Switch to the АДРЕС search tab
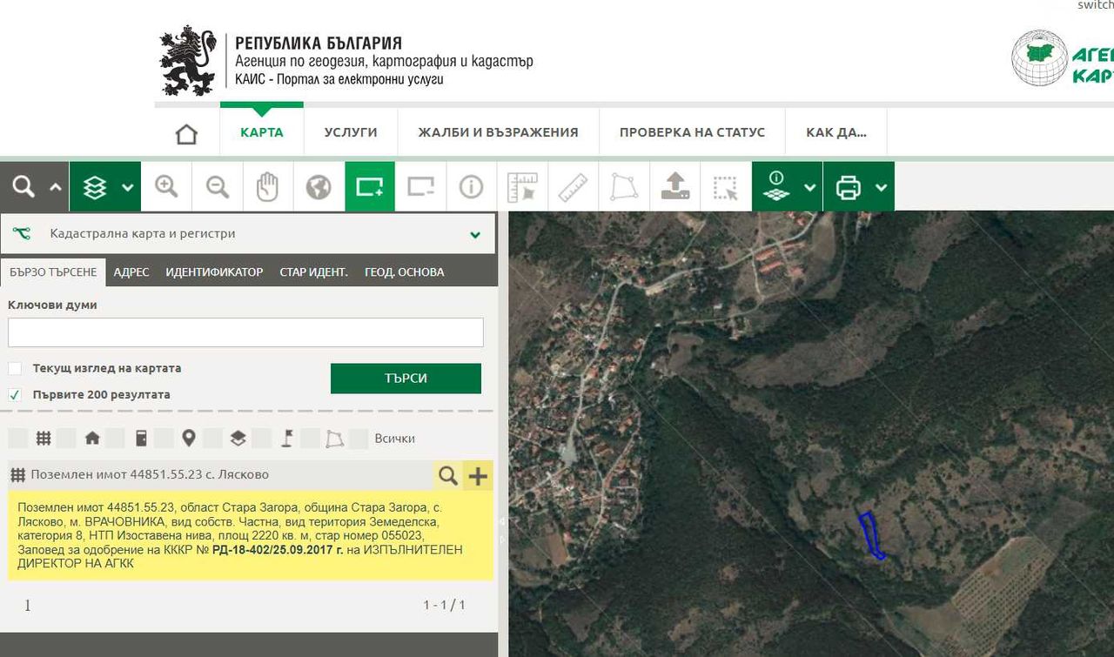Screen dimensions: 1114x657 (x=131, y=272)
